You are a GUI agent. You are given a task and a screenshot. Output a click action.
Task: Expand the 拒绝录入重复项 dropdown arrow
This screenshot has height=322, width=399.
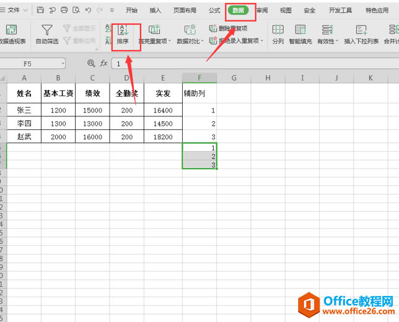click(x=261, y=41)
